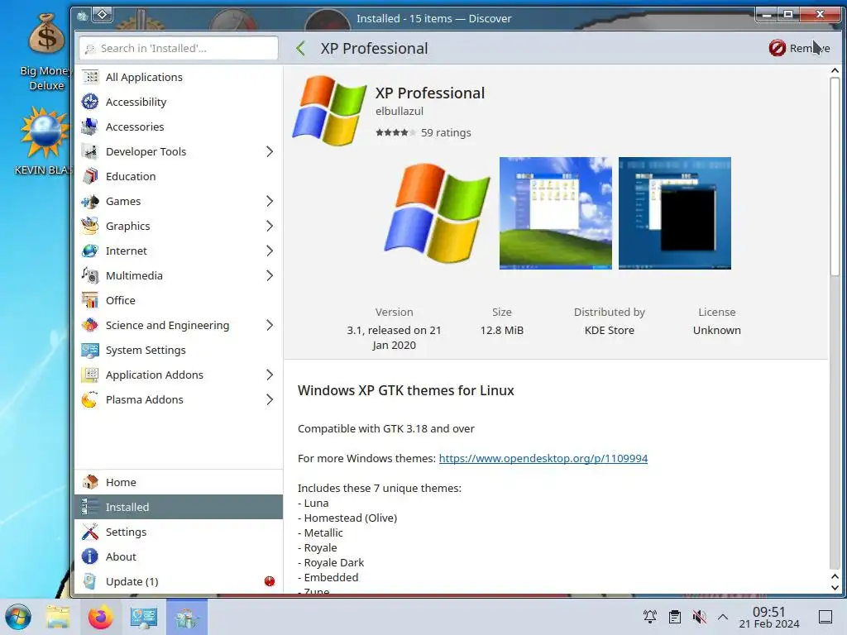Expand the Internet category chevron
The width and height of the screenshot is (847, 635).
tap(270, 251)
